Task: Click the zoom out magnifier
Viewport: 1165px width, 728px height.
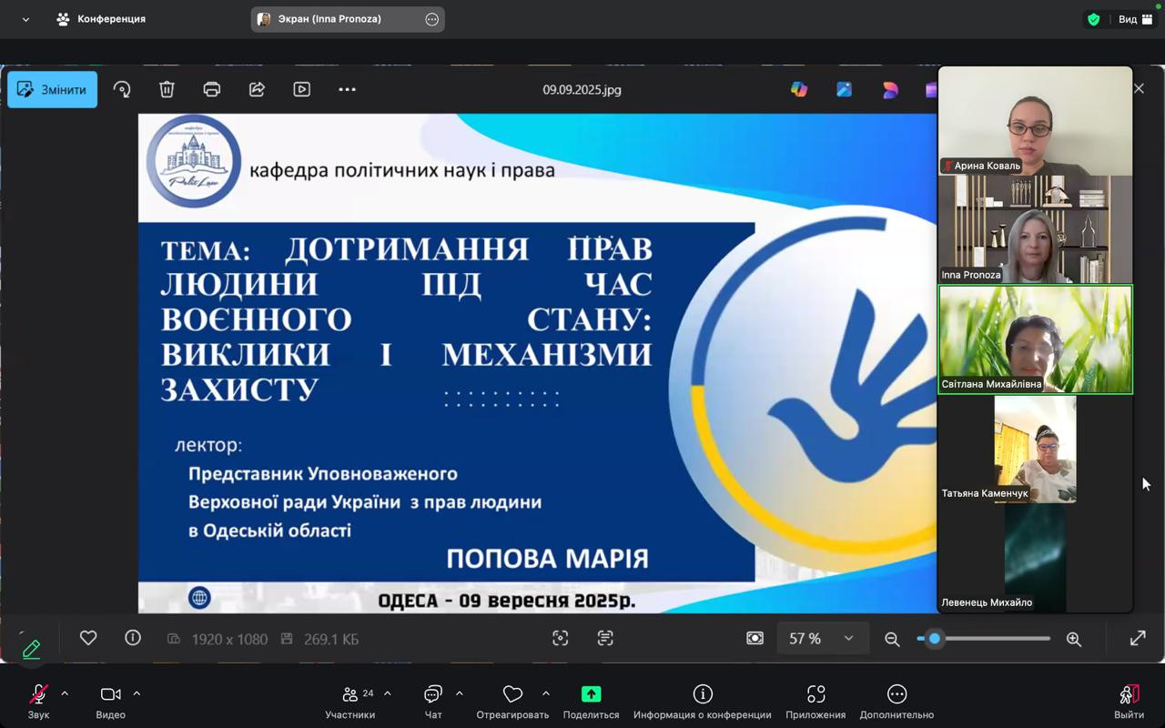Action: 892,639
